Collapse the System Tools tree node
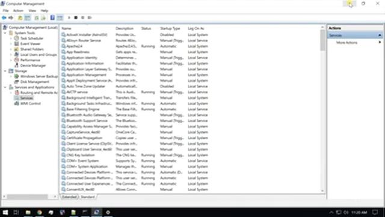This screenshot has width=385, height=217. [5, 33]
